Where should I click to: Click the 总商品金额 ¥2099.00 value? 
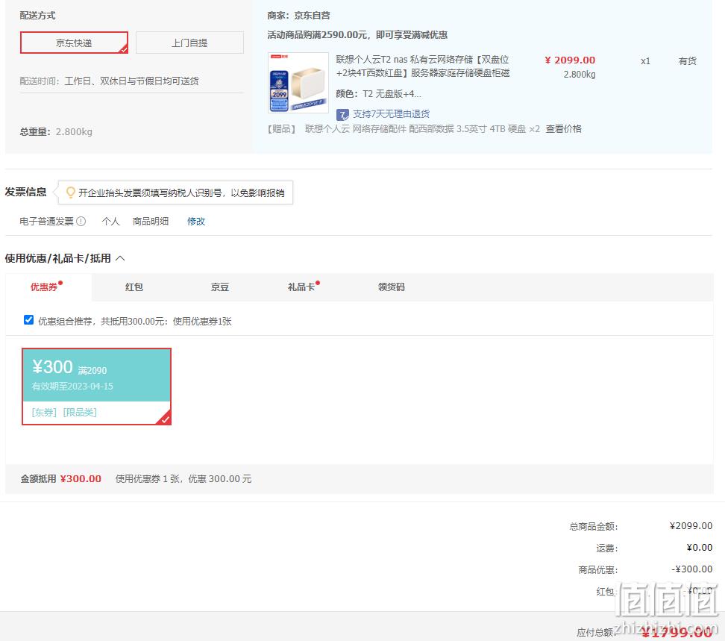(691, 526)
